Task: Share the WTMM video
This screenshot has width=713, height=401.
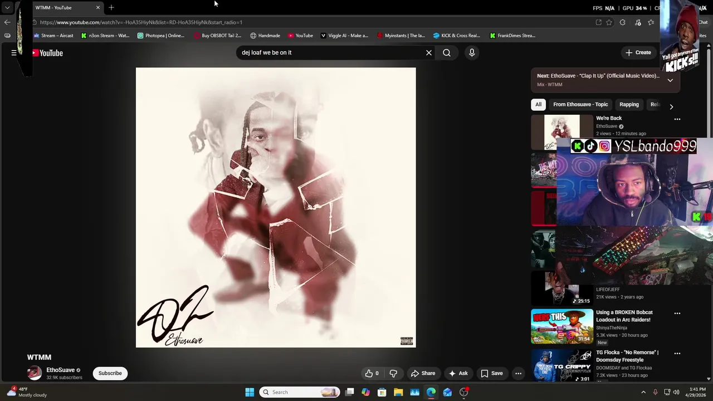Action: [423, 373]
